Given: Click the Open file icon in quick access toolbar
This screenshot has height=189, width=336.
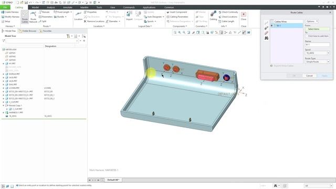Looking at the screenshot, I should 22,3.
